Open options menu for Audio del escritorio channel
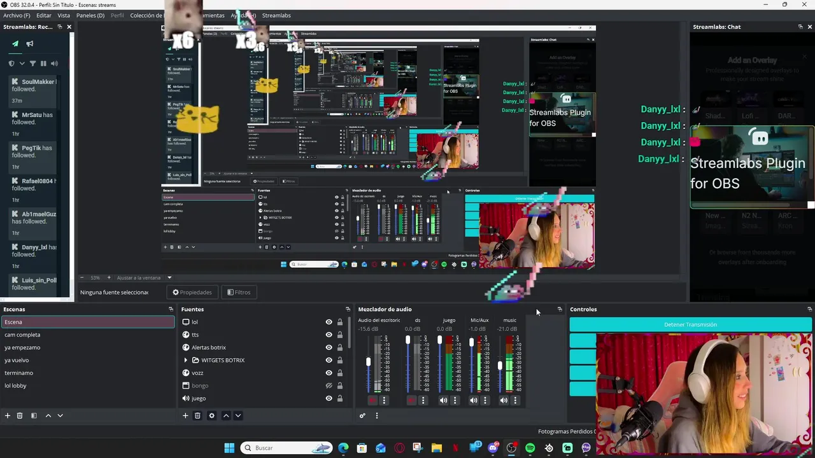Screen dimensions: 815x458 pyautogui.click(x=384, y=400)
